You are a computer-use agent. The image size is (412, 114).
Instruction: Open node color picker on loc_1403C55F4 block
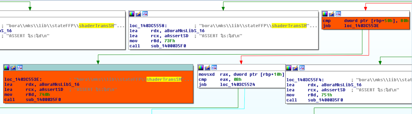pyautogui.click(x=289, y=68)
